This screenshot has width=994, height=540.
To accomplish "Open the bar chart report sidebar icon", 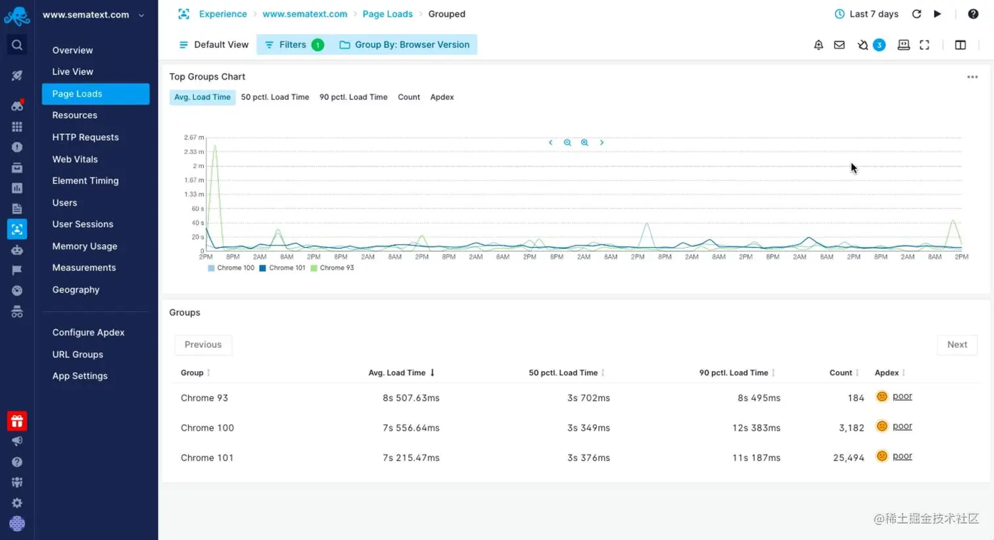I will (17, 188).
